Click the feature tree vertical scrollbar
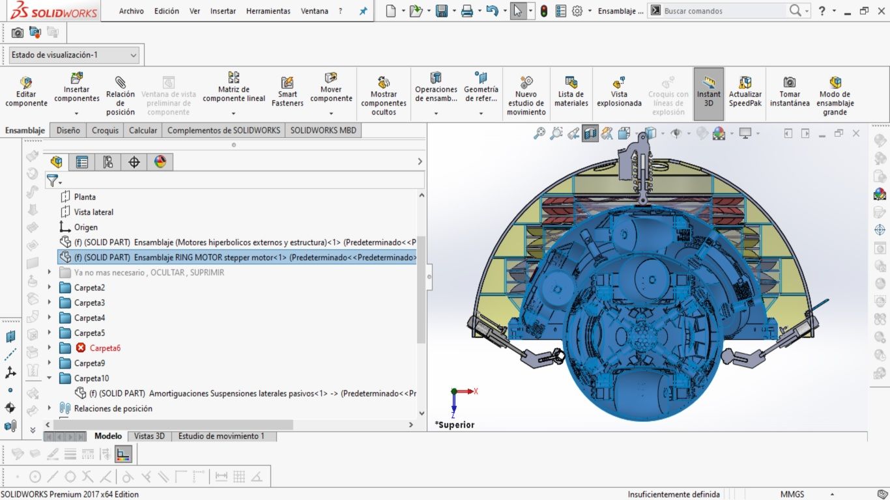The height and width of the screenshot is (500, 890). point(422,290)
